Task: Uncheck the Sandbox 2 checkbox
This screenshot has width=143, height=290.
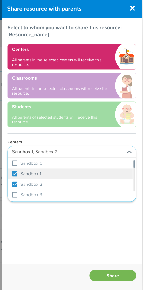Action: click(15, 184)
